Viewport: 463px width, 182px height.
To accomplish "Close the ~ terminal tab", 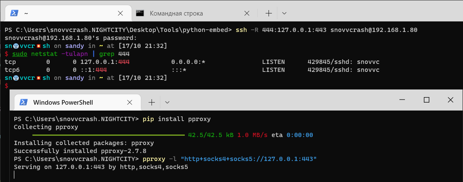I will (120, 13).
